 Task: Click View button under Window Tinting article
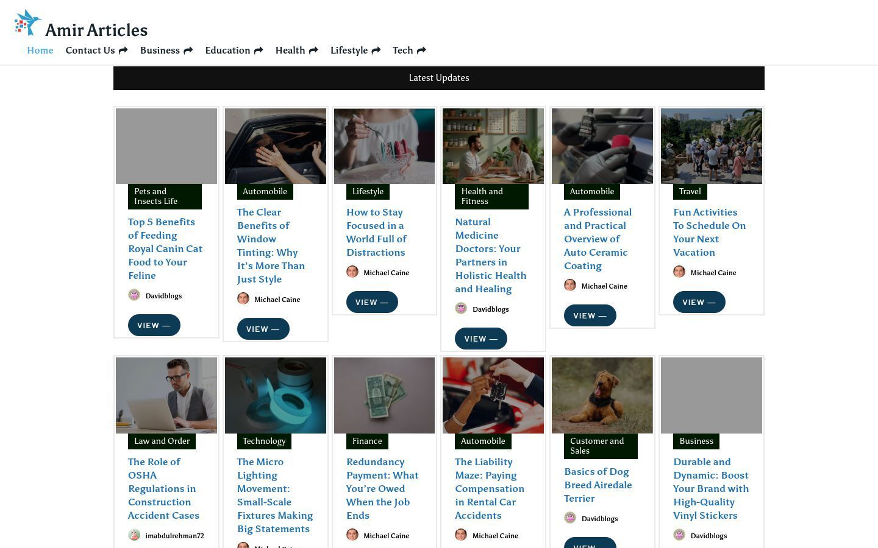(263, 329)
